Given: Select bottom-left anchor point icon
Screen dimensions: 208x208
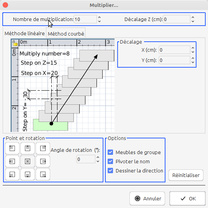Looking at the screenshot, I should pos(12,174).
